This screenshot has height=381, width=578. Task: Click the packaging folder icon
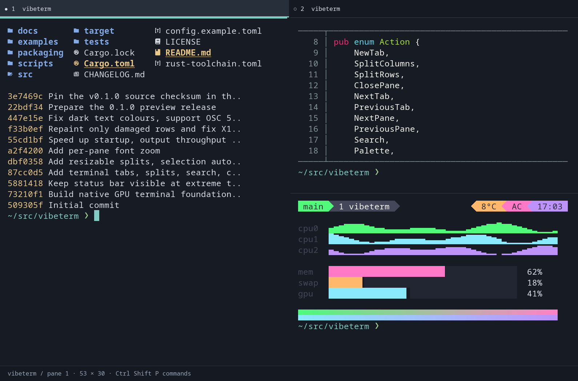pos(10,53)
